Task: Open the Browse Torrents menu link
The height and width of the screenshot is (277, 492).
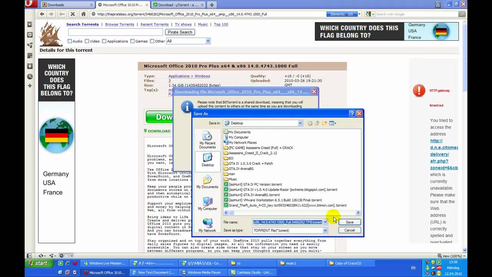Action: [x=120, y=24]
